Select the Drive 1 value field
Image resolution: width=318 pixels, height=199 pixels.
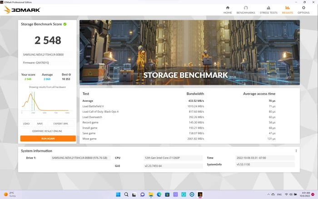click(80, 158)
